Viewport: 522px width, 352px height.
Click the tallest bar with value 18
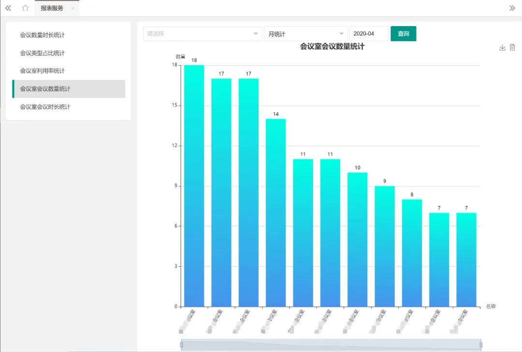194,186
